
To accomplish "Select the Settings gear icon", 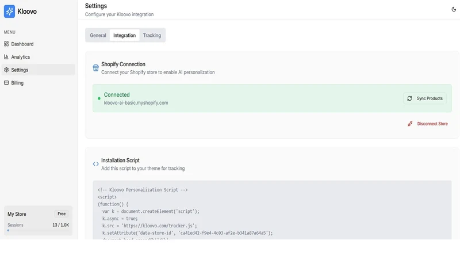I will click(6, 70).
